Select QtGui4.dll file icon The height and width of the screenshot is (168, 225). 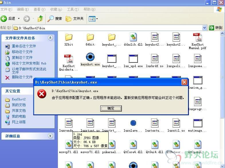[x=155, y=144]
